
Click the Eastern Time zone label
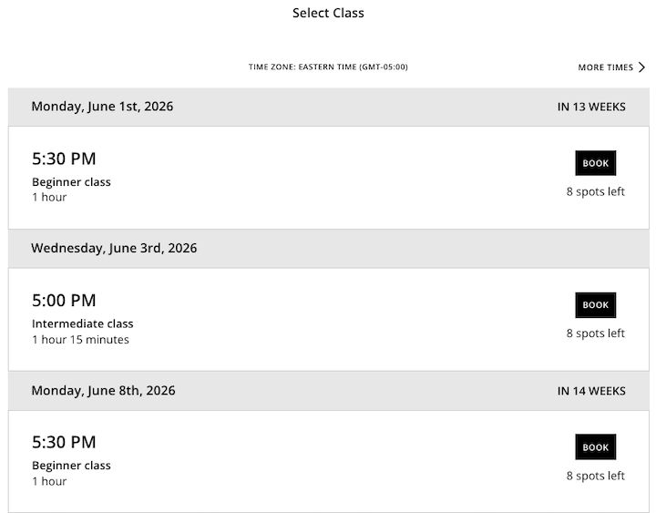[328, 67]
